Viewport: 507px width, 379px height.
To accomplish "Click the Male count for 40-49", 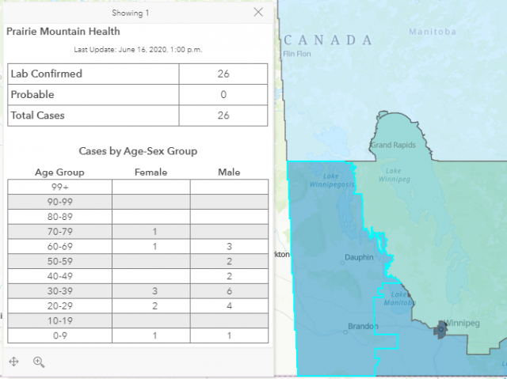I will point(229,276).
